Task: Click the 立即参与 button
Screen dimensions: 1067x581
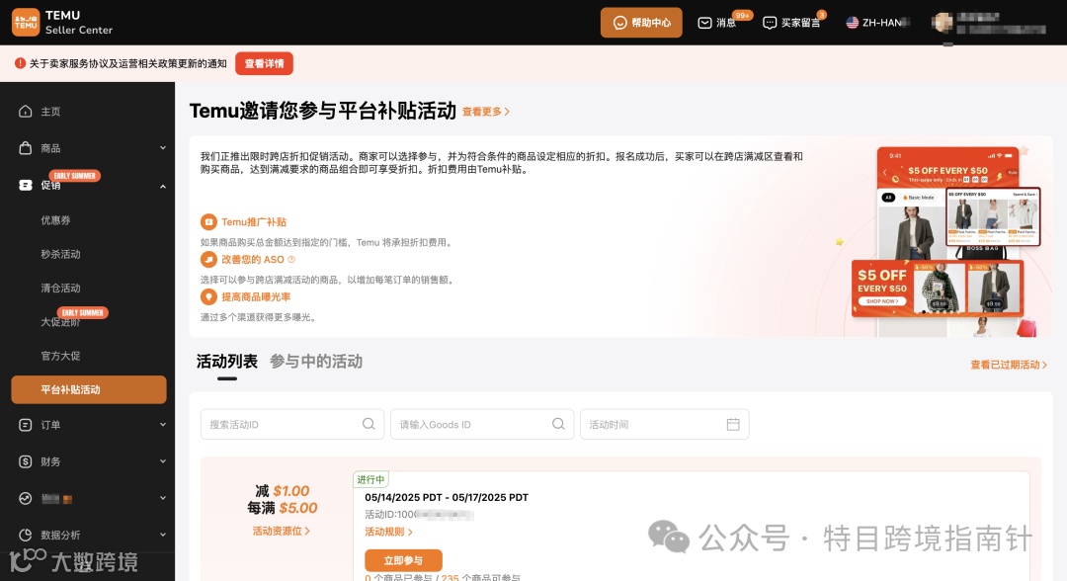Action: [x=403, y=560]
